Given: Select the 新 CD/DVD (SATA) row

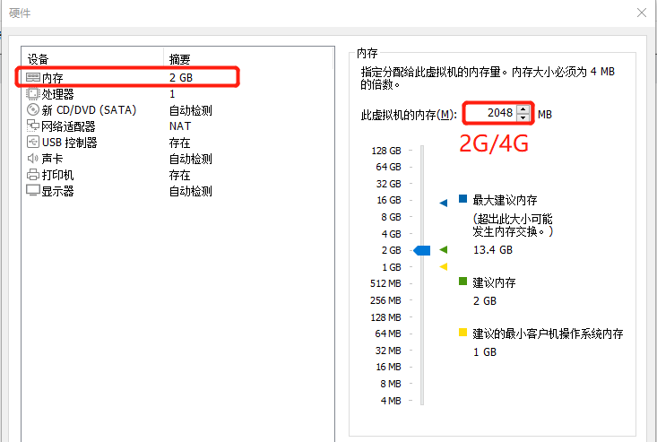Looking at the screenshot, I should 178,110.
